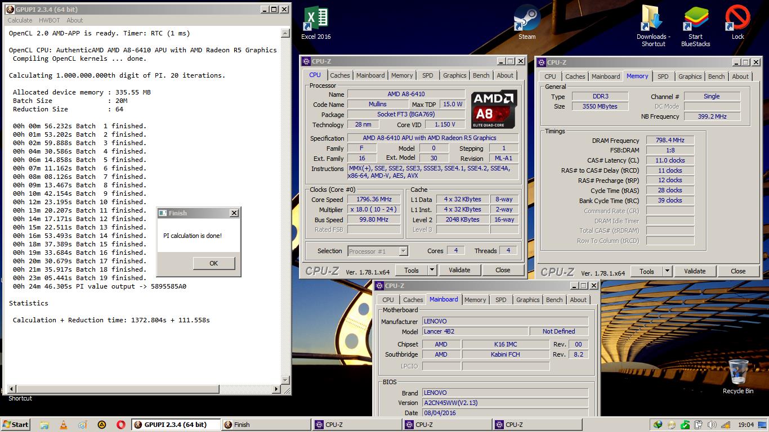The image size is (769, 432).
Task: Click Lancer 4B2 model field
Action: tap(475, 331)
